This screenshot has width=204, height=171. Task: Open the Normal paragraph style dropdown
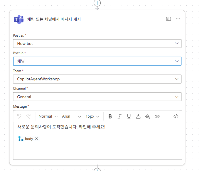click(x=48, y=116)
